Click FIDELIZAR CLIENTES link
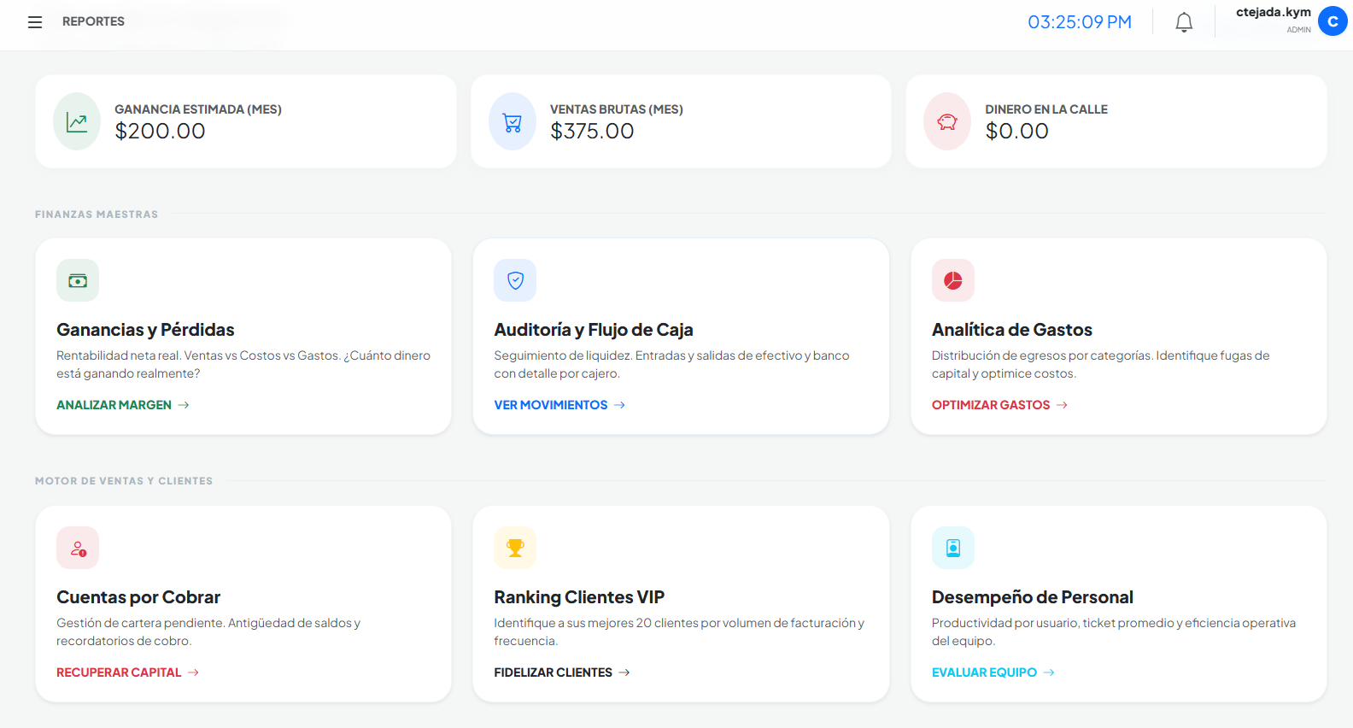This screenshot has width=1353, height=728. pos(553,672)
